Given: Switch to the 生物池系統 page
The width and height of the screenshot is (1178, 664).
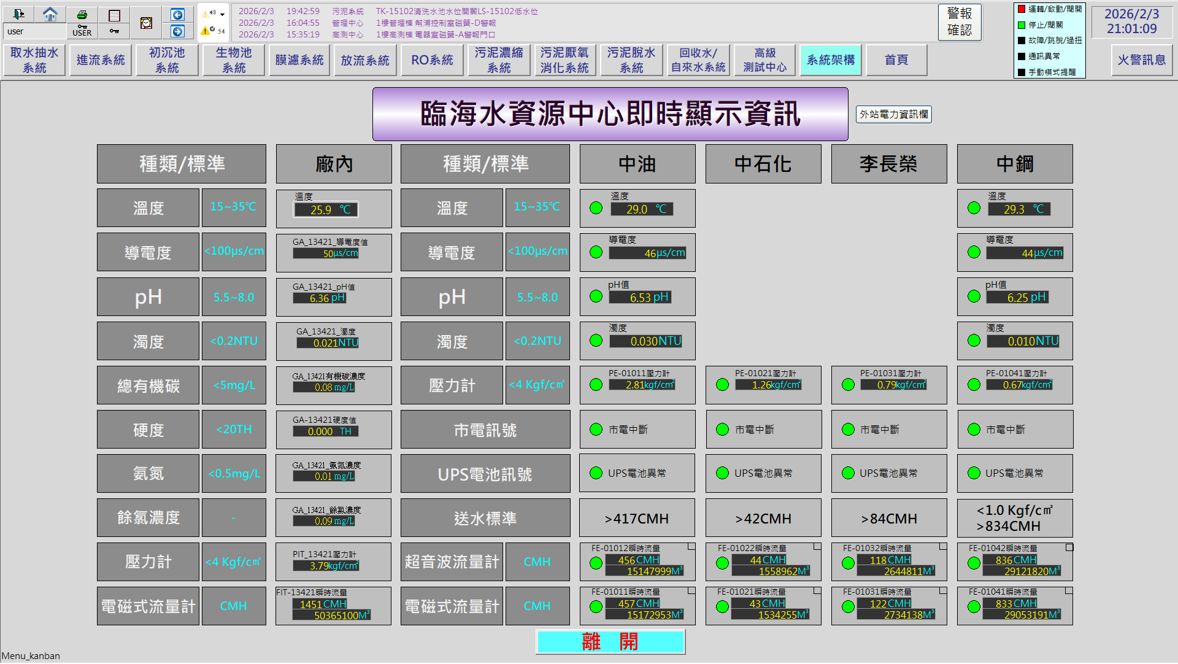Looking at the screenshot, I should pyautogui.click(x=234, y=60).
